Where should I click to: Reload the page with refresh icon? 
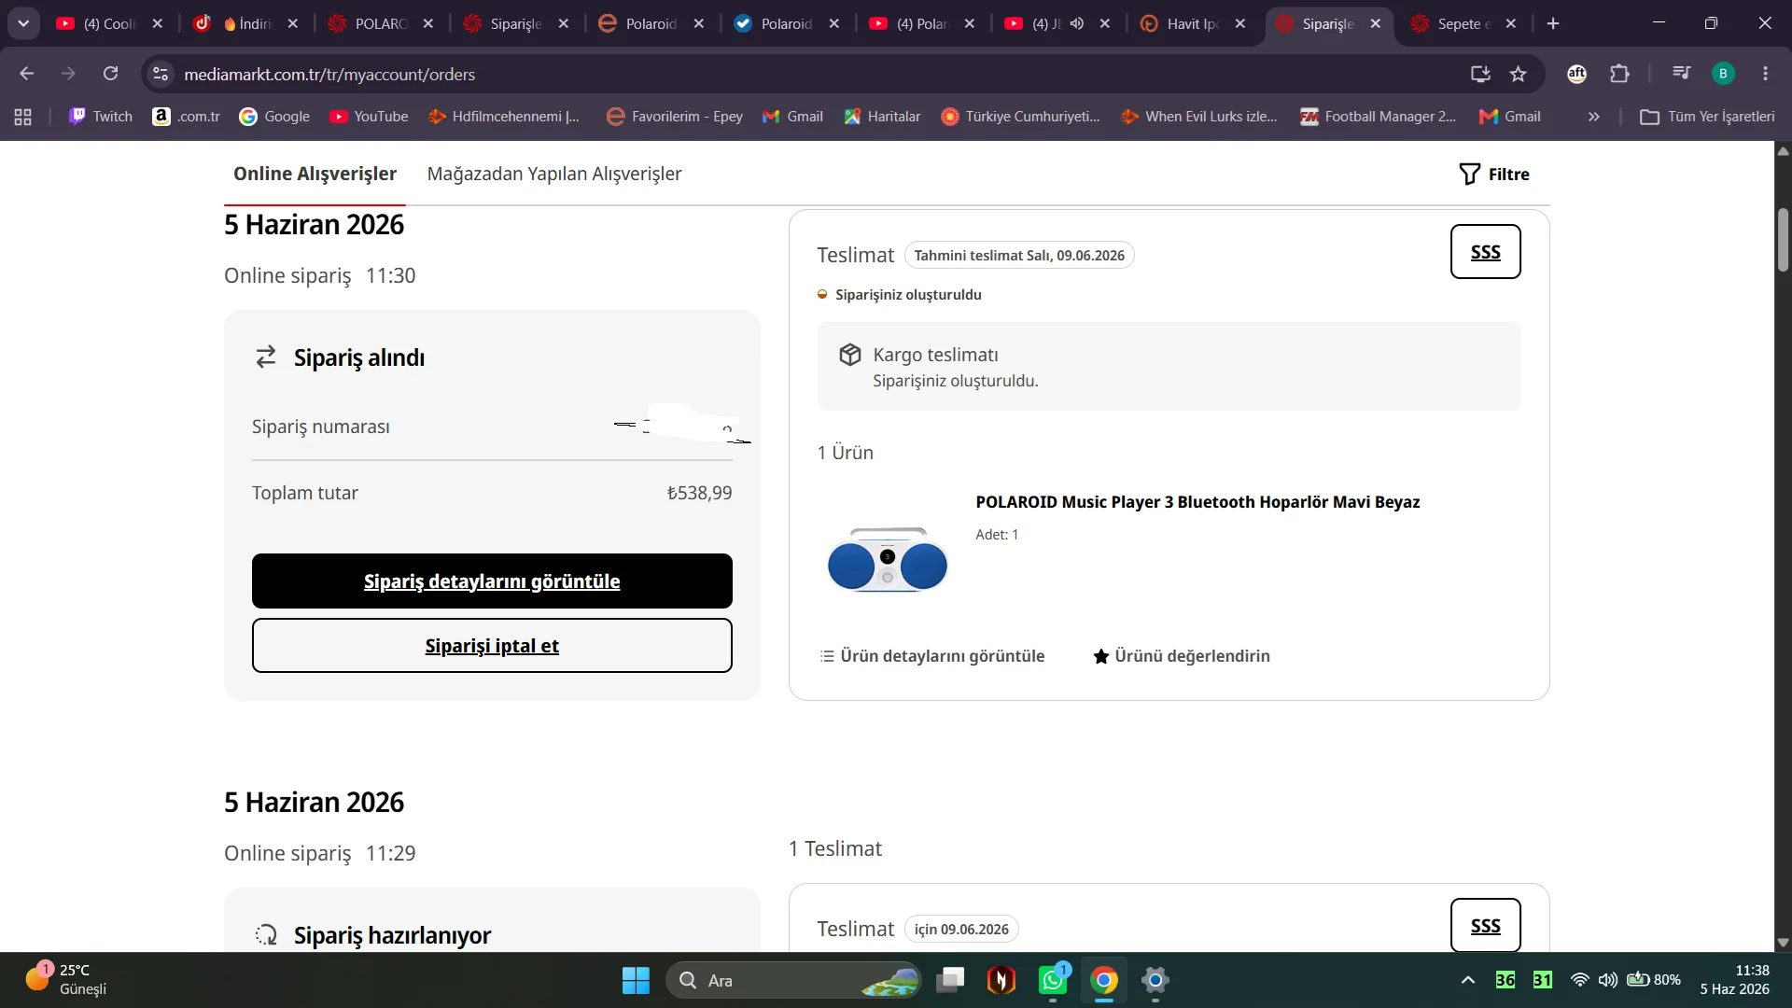[110, 74]
